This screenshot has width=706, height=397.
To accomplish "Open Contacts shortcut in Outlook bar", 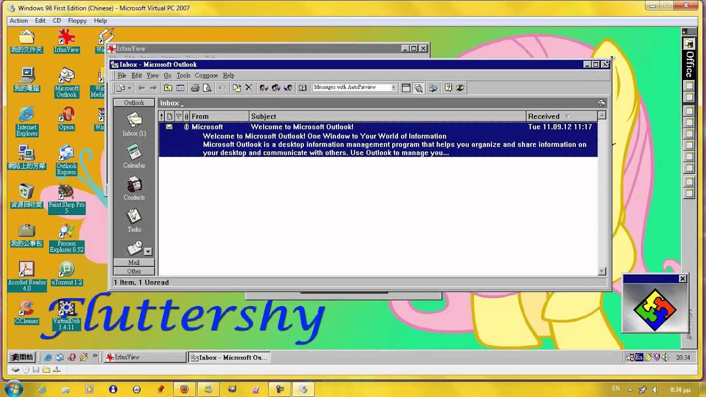I will [134, 188].
